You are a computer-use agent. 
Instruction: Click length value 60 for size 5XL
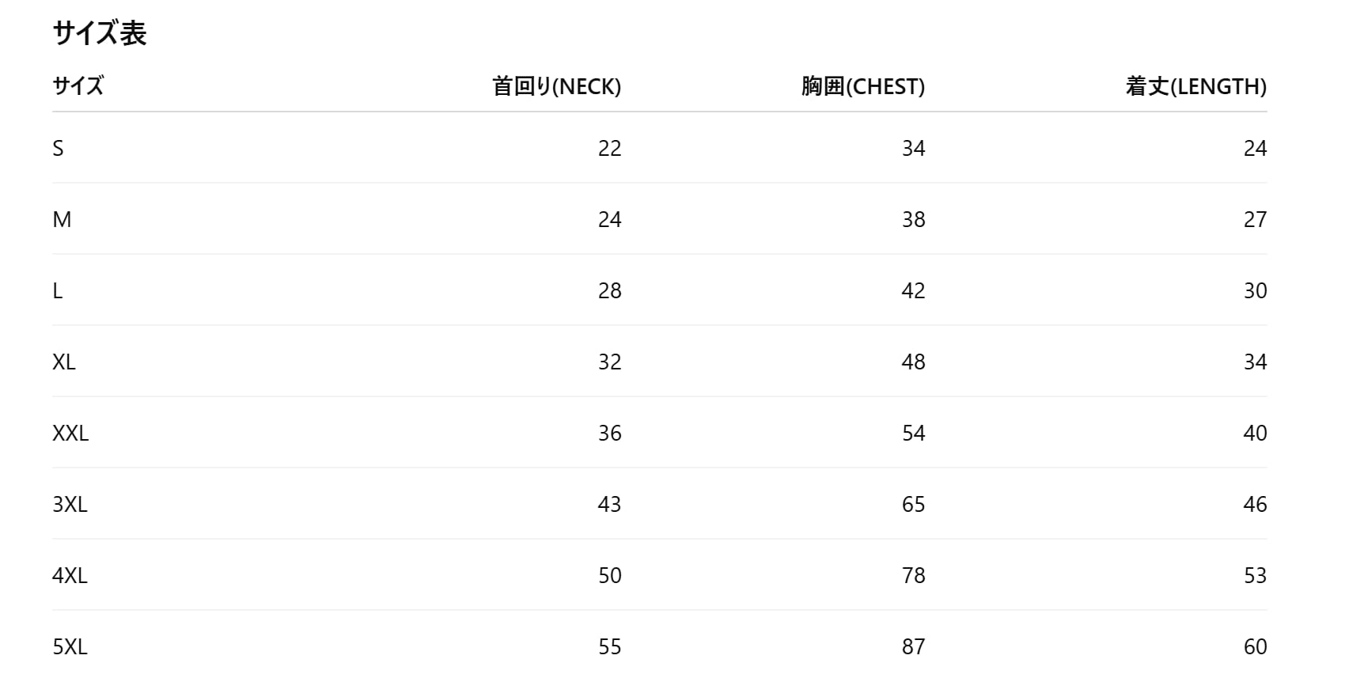click(1255, 646)
